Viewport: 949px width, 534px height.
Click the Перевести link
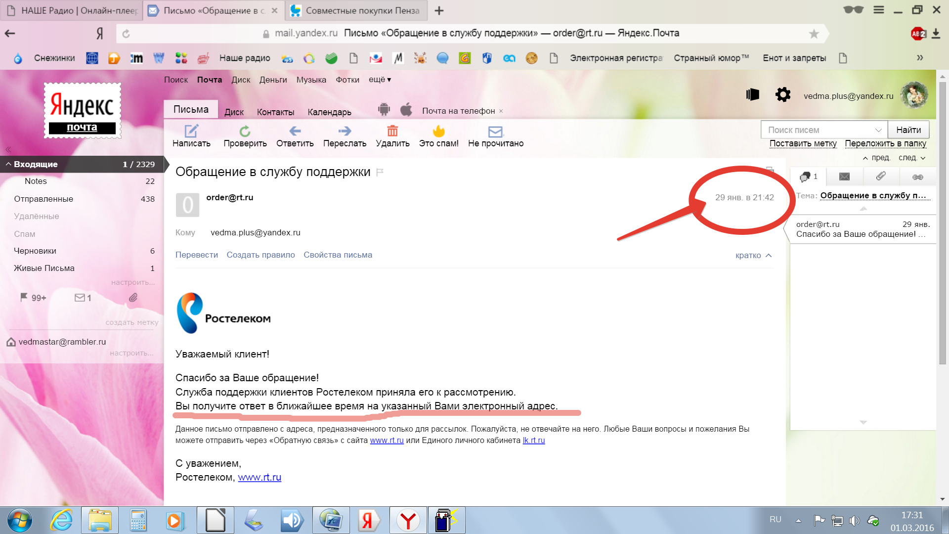(196, 255)
